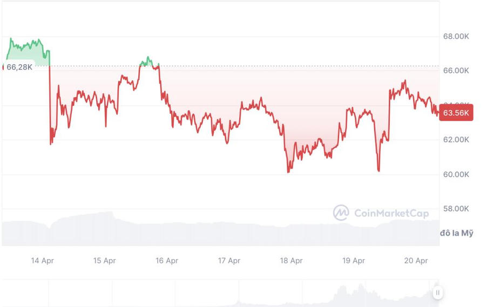Click the volume spike in range navigator

(x=341, y=292)
